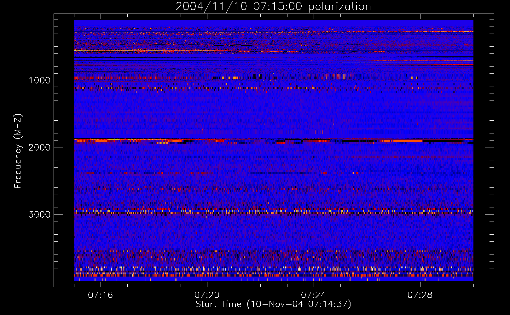Click the 2000 frequency tick label
Screen dimensions: 510x315
pos(39,147)
